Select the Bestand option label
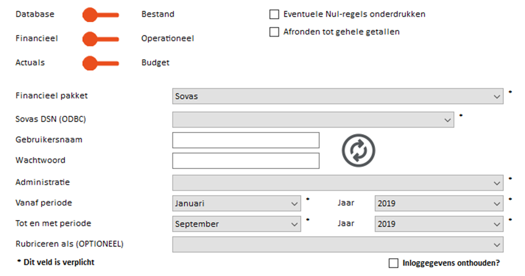 [158, 14]
